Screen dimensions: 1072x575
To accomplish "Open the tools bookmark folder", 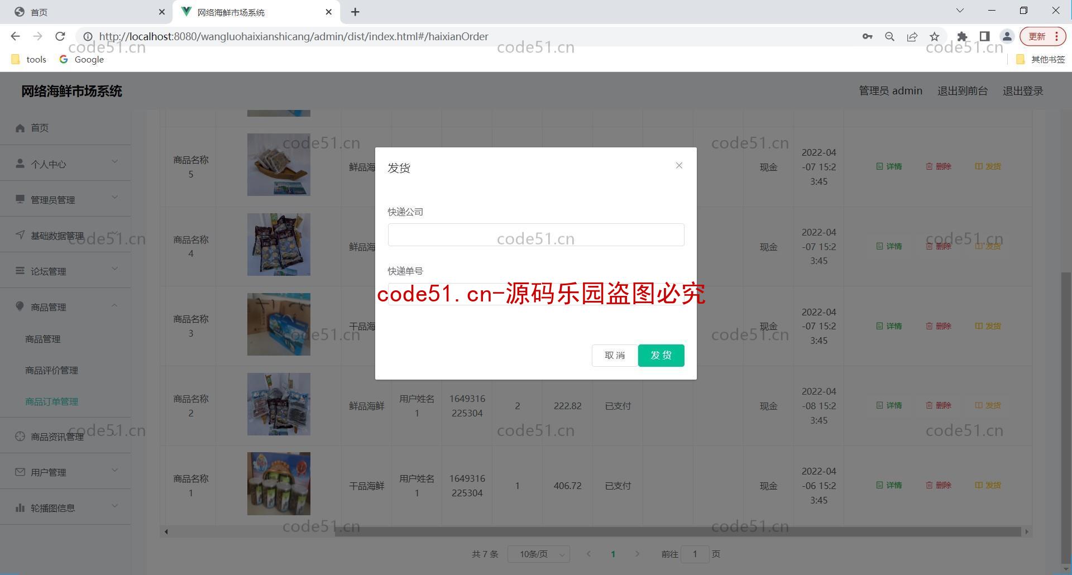I will point(29,59).
